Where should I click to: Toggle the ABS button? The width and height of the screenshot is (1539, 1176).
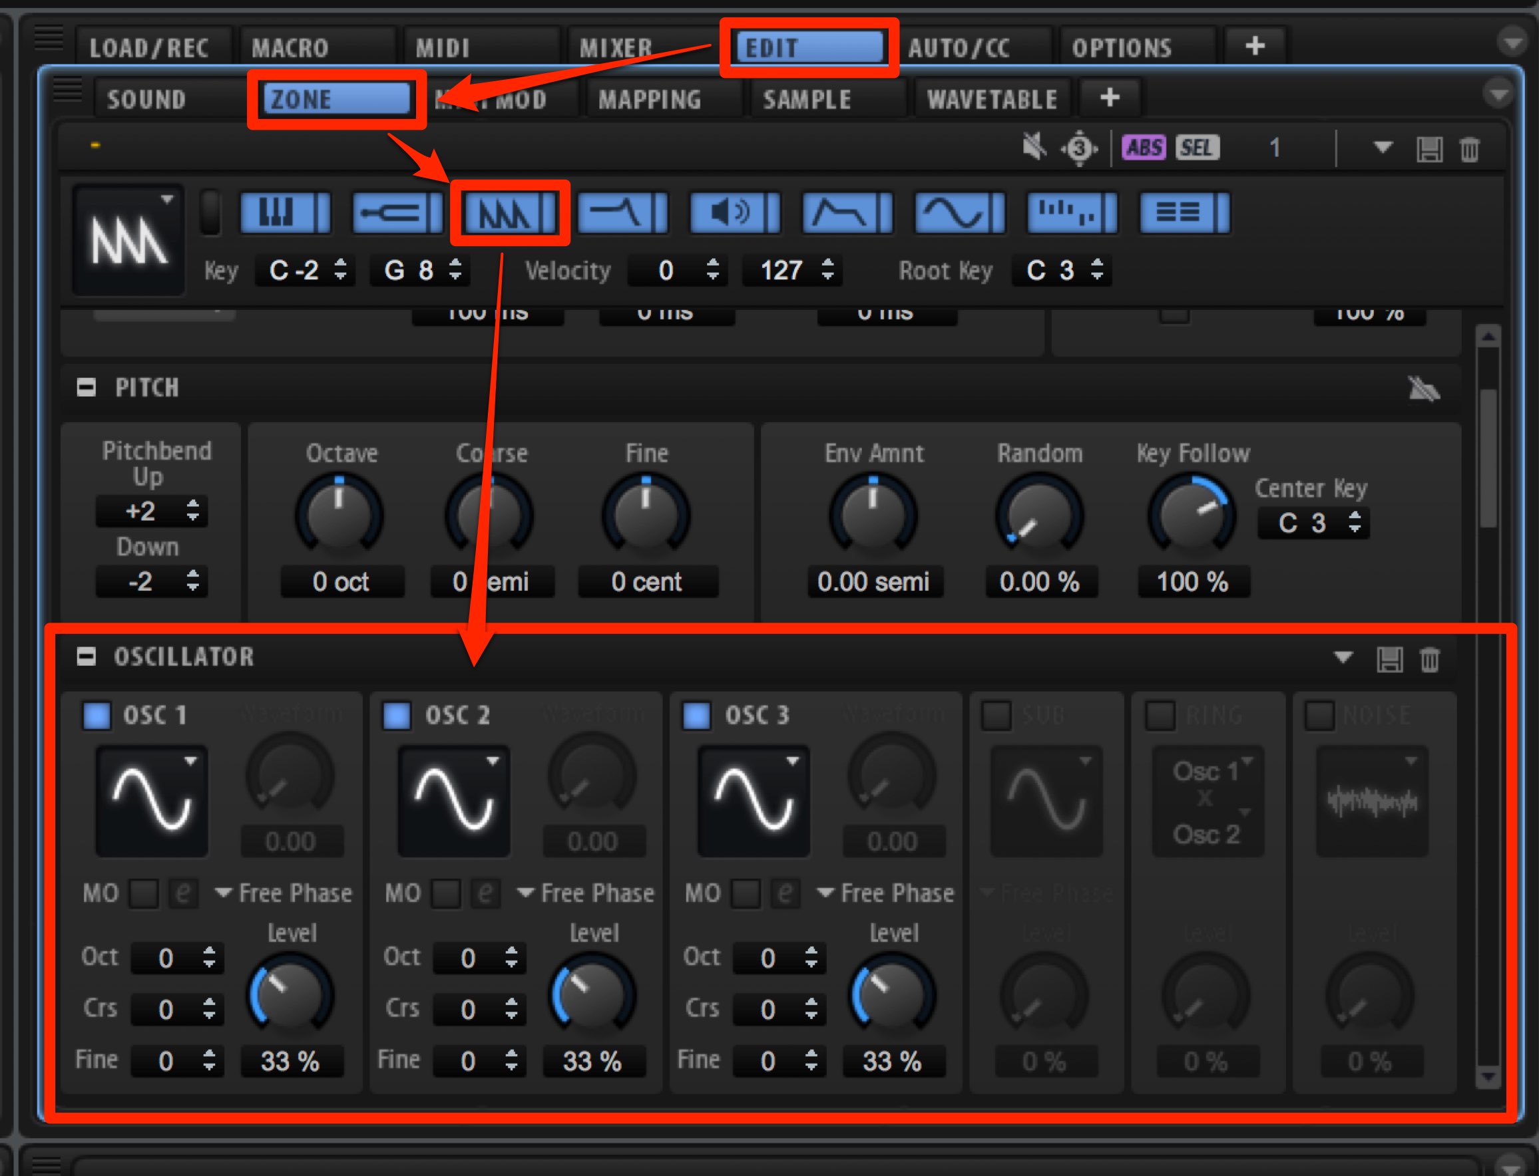1144,148
